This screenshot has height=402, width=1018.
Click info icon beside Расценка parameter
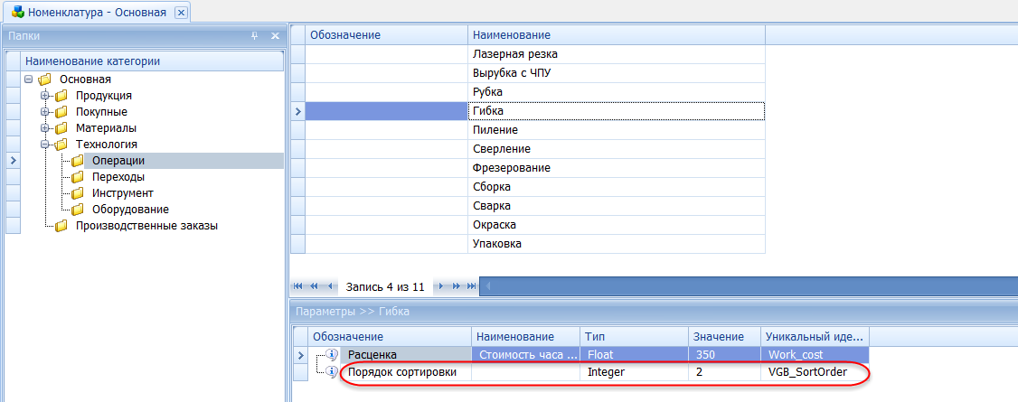coord(331,354)
